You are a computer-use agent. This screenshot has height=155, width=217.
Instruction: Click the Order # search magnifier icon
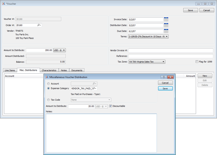click(x=39, y=25)
